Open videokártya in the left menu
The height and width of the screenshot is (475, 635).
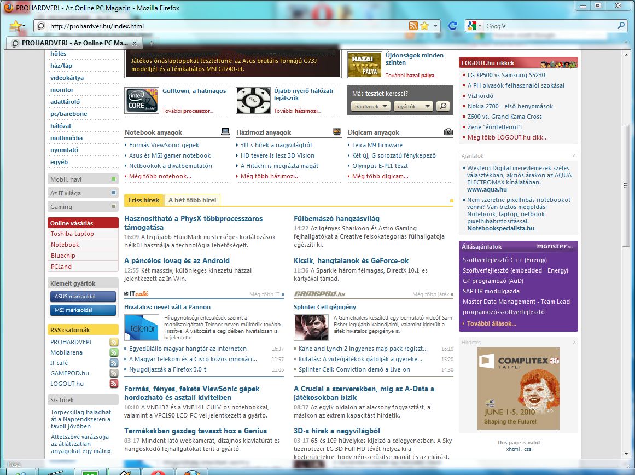[67, 78]
